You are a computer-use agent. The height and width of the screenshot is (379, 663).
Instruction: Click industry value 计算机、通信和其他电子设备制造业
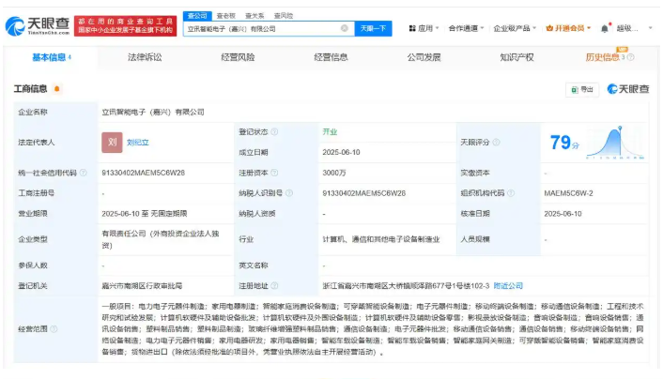click(x=381, y=239)
